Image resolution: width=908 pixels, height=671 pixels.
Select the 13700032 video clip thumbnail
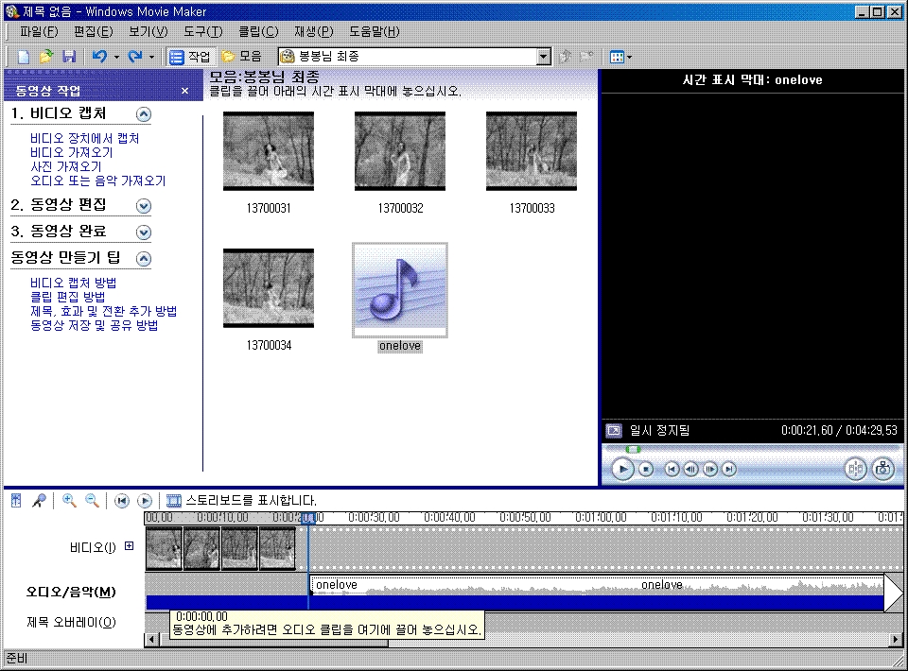[x=400, y=151]
